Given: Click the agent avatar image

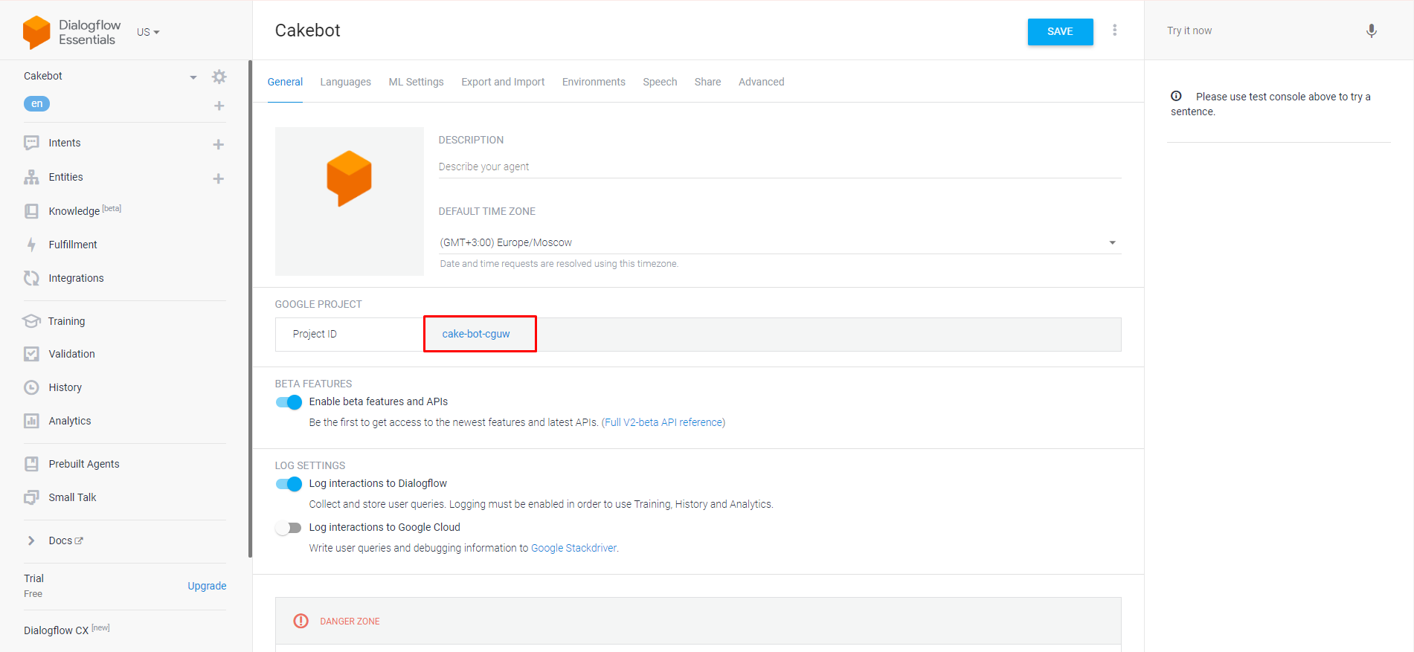Looking at the screenshot, I should tap(350, 201).
